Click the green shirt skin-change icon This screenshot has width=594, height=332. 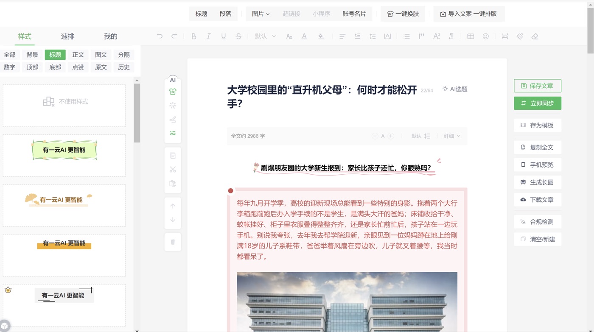coord(173,92)
